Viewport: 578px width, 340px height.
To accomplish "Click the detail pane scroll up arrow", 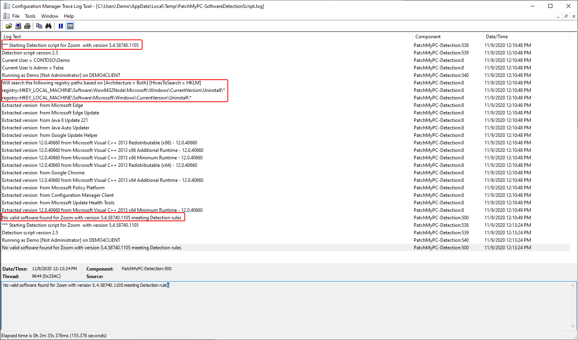I will point(573,285).
